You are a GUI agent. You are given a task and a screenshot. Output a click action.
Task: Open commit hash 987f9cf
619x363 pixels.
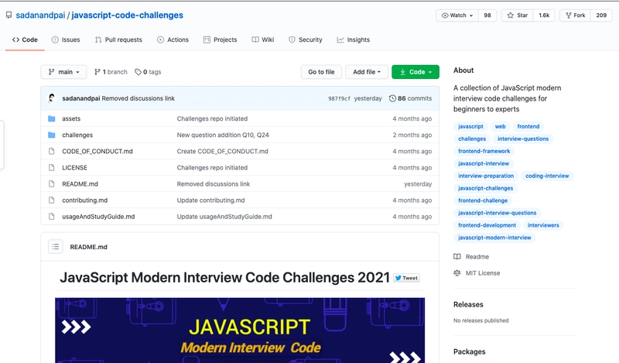pyautogui.click(x=339, y=98)
